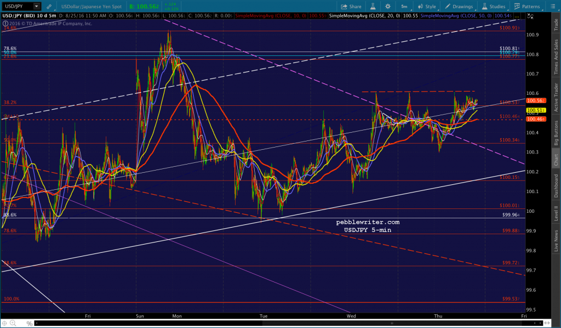Screen dimensions: 561x328
Task: Click the SimpleMovingAvg (CLOSE, 50, 0) label
Action: point(456,16)
